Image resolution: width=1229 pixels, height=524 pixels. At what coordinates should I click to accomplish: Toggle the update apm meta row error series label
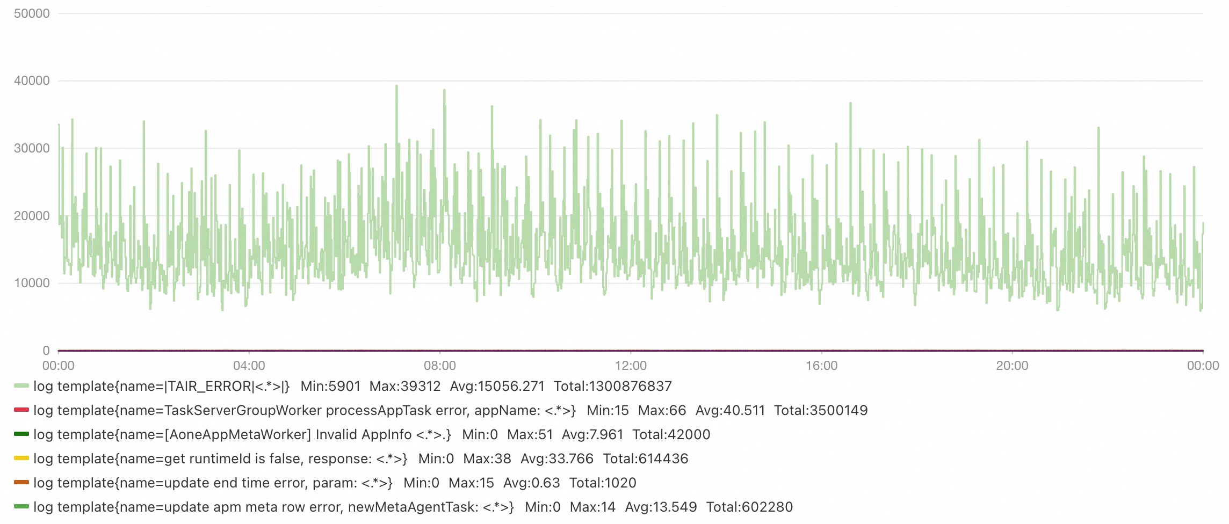point(273,507)
